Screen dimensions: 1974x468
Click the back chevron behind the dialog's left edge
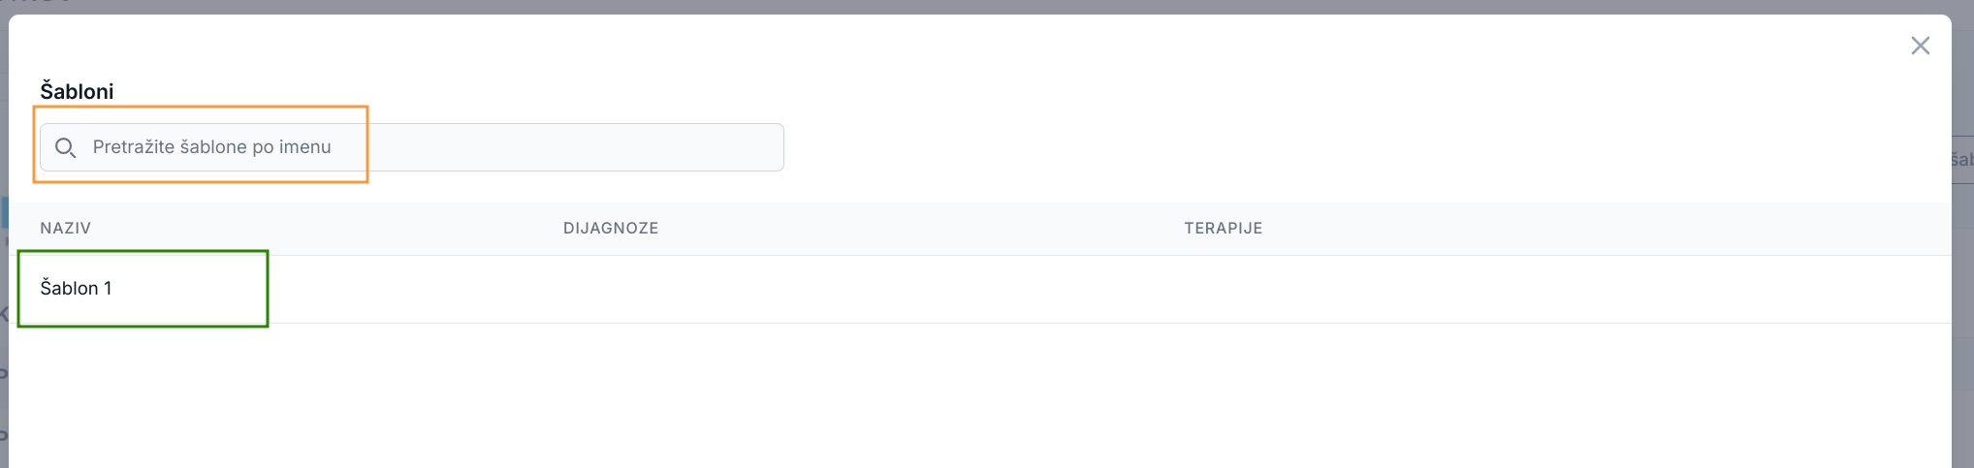point(4,314)
